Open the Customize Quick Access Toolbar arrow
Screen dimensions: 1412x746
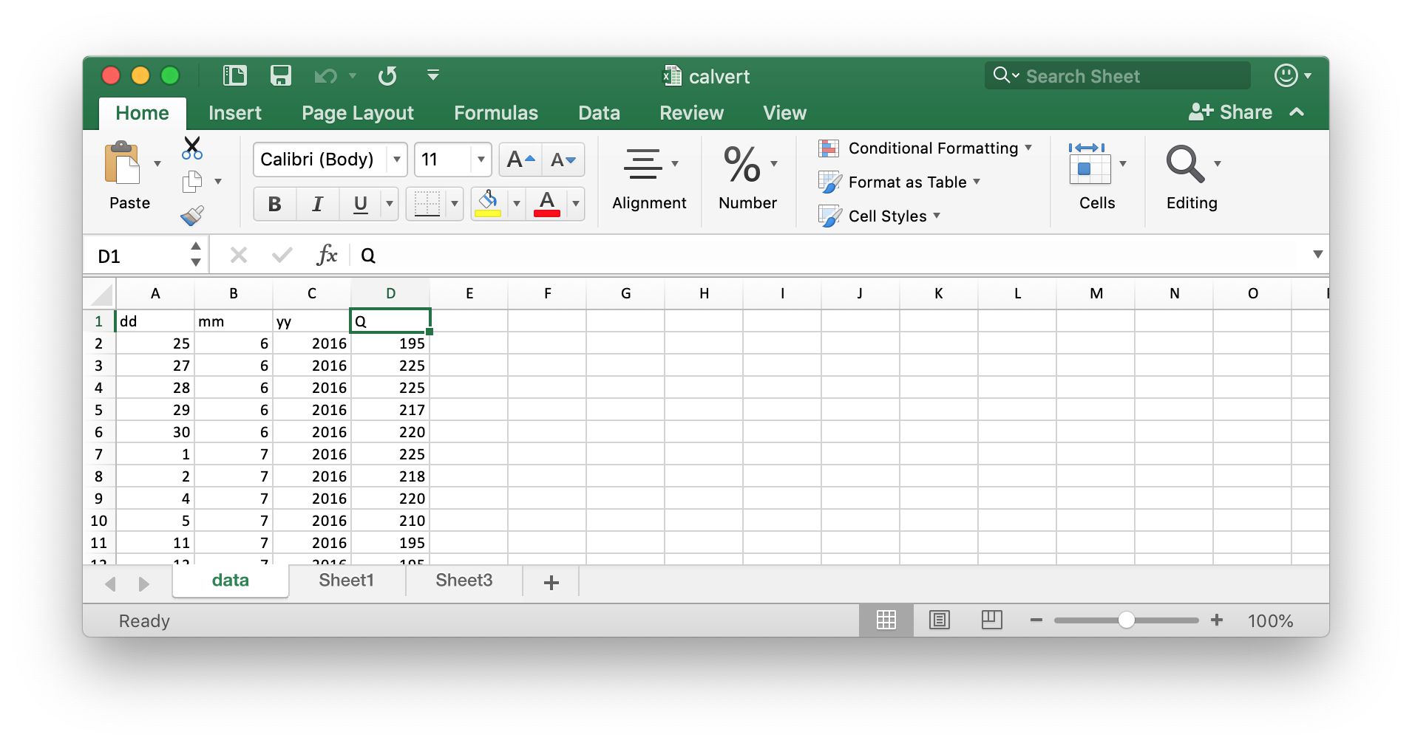(433, 75)
